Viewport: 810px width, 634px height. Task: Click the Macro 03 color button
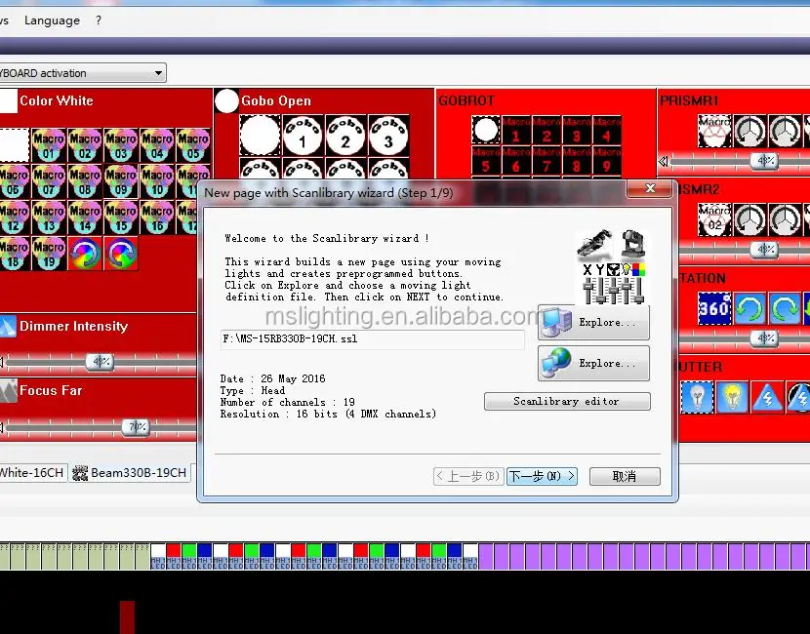click(x=121, y=145)
